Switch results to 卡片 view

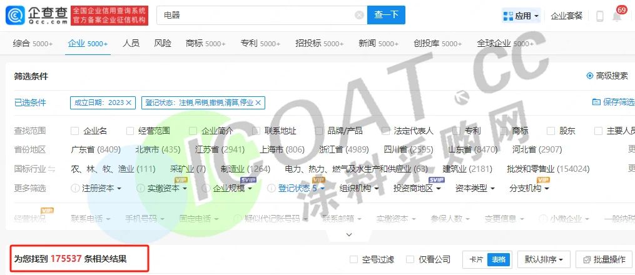pyautogui.click(x=475, y=259)
